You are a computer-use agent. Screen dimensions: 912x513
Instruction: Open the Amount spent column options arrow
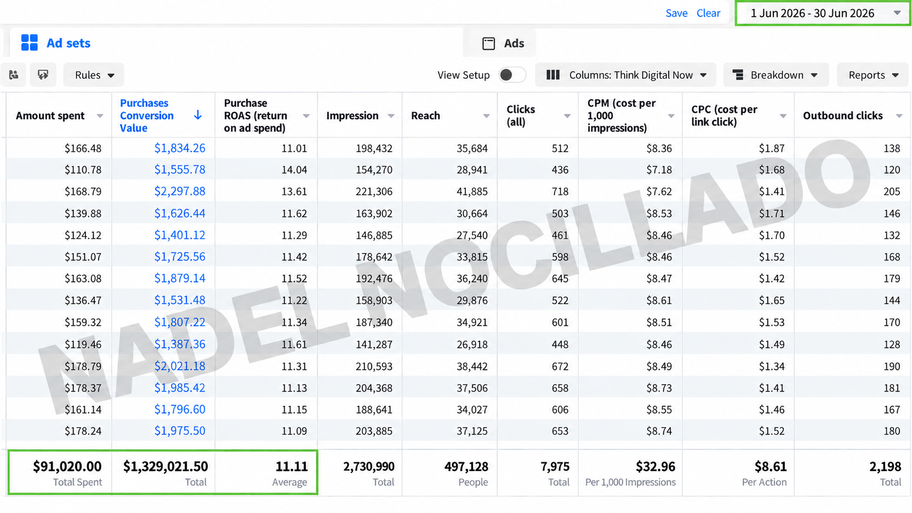coord(100,116)
